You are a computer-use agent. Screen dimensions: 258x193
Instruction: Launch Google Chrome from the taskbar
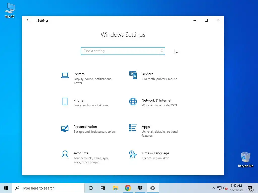point(128,188)
